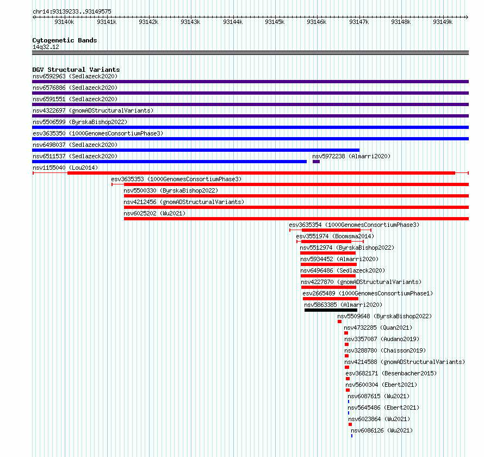Screen dimensions: 484x457
Task: Click nsv5600304 (Ebert2021) label
Action: click(381, 385)
